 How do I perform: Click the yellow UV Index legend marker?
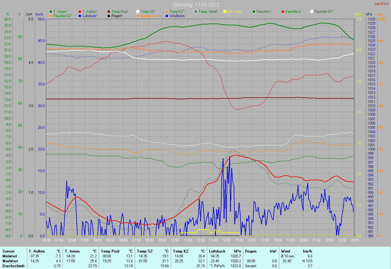(225, 12)
